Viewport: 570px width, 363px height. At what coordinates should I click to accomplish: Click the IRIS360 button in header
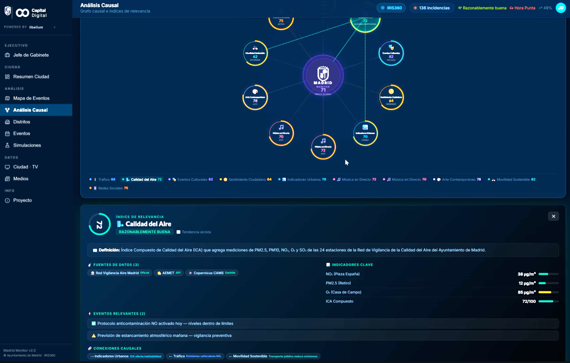click(x=391, y=8)
